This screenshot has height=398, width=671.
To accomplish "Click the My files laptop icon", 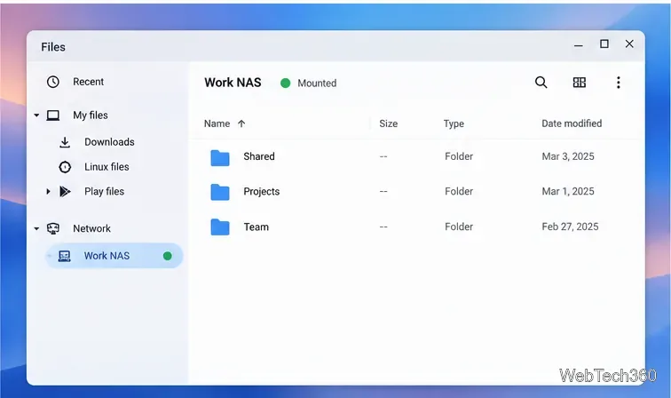I will (53, 115).
